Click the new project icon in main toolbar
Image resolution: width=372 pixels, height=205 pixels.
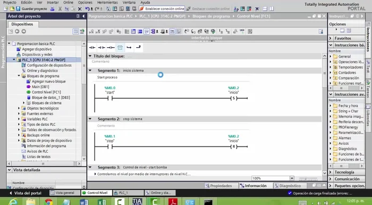pos(6,9)
